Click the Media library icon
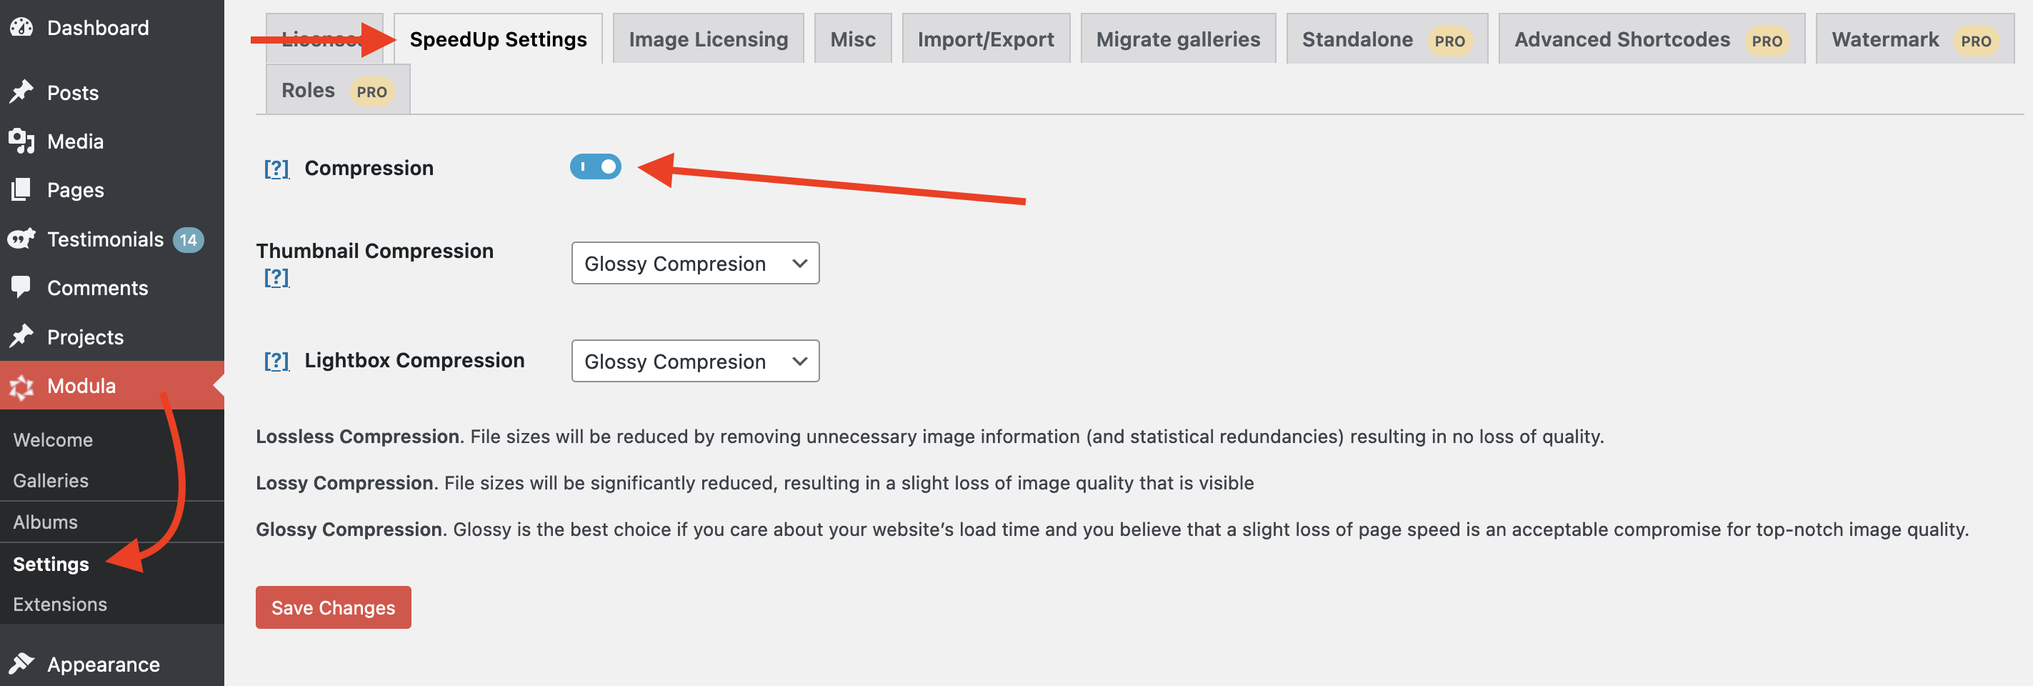Image resolution: width=2033 pixels, height=686 pixels. coord(21,141)
